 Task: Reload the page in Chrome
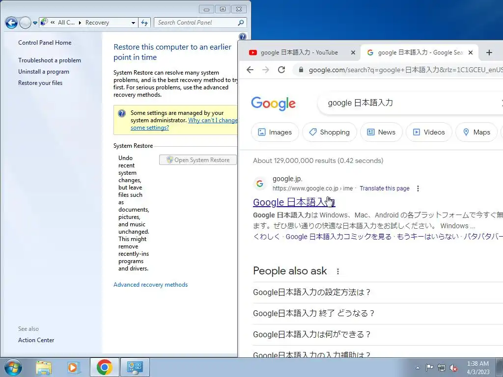[281, 70]
